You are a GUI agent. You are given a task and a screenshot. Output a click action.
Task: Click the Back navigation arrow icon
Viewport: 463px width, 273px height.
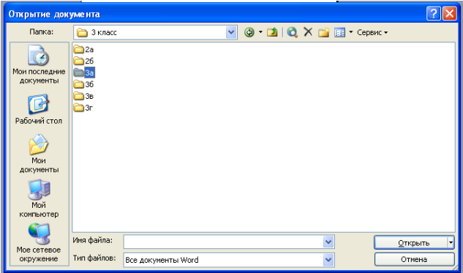(249, 32)
